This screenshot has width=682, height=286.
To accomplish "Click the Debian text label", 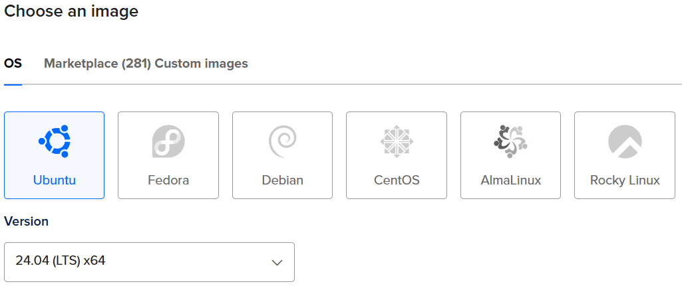I will tap(282, 180).
